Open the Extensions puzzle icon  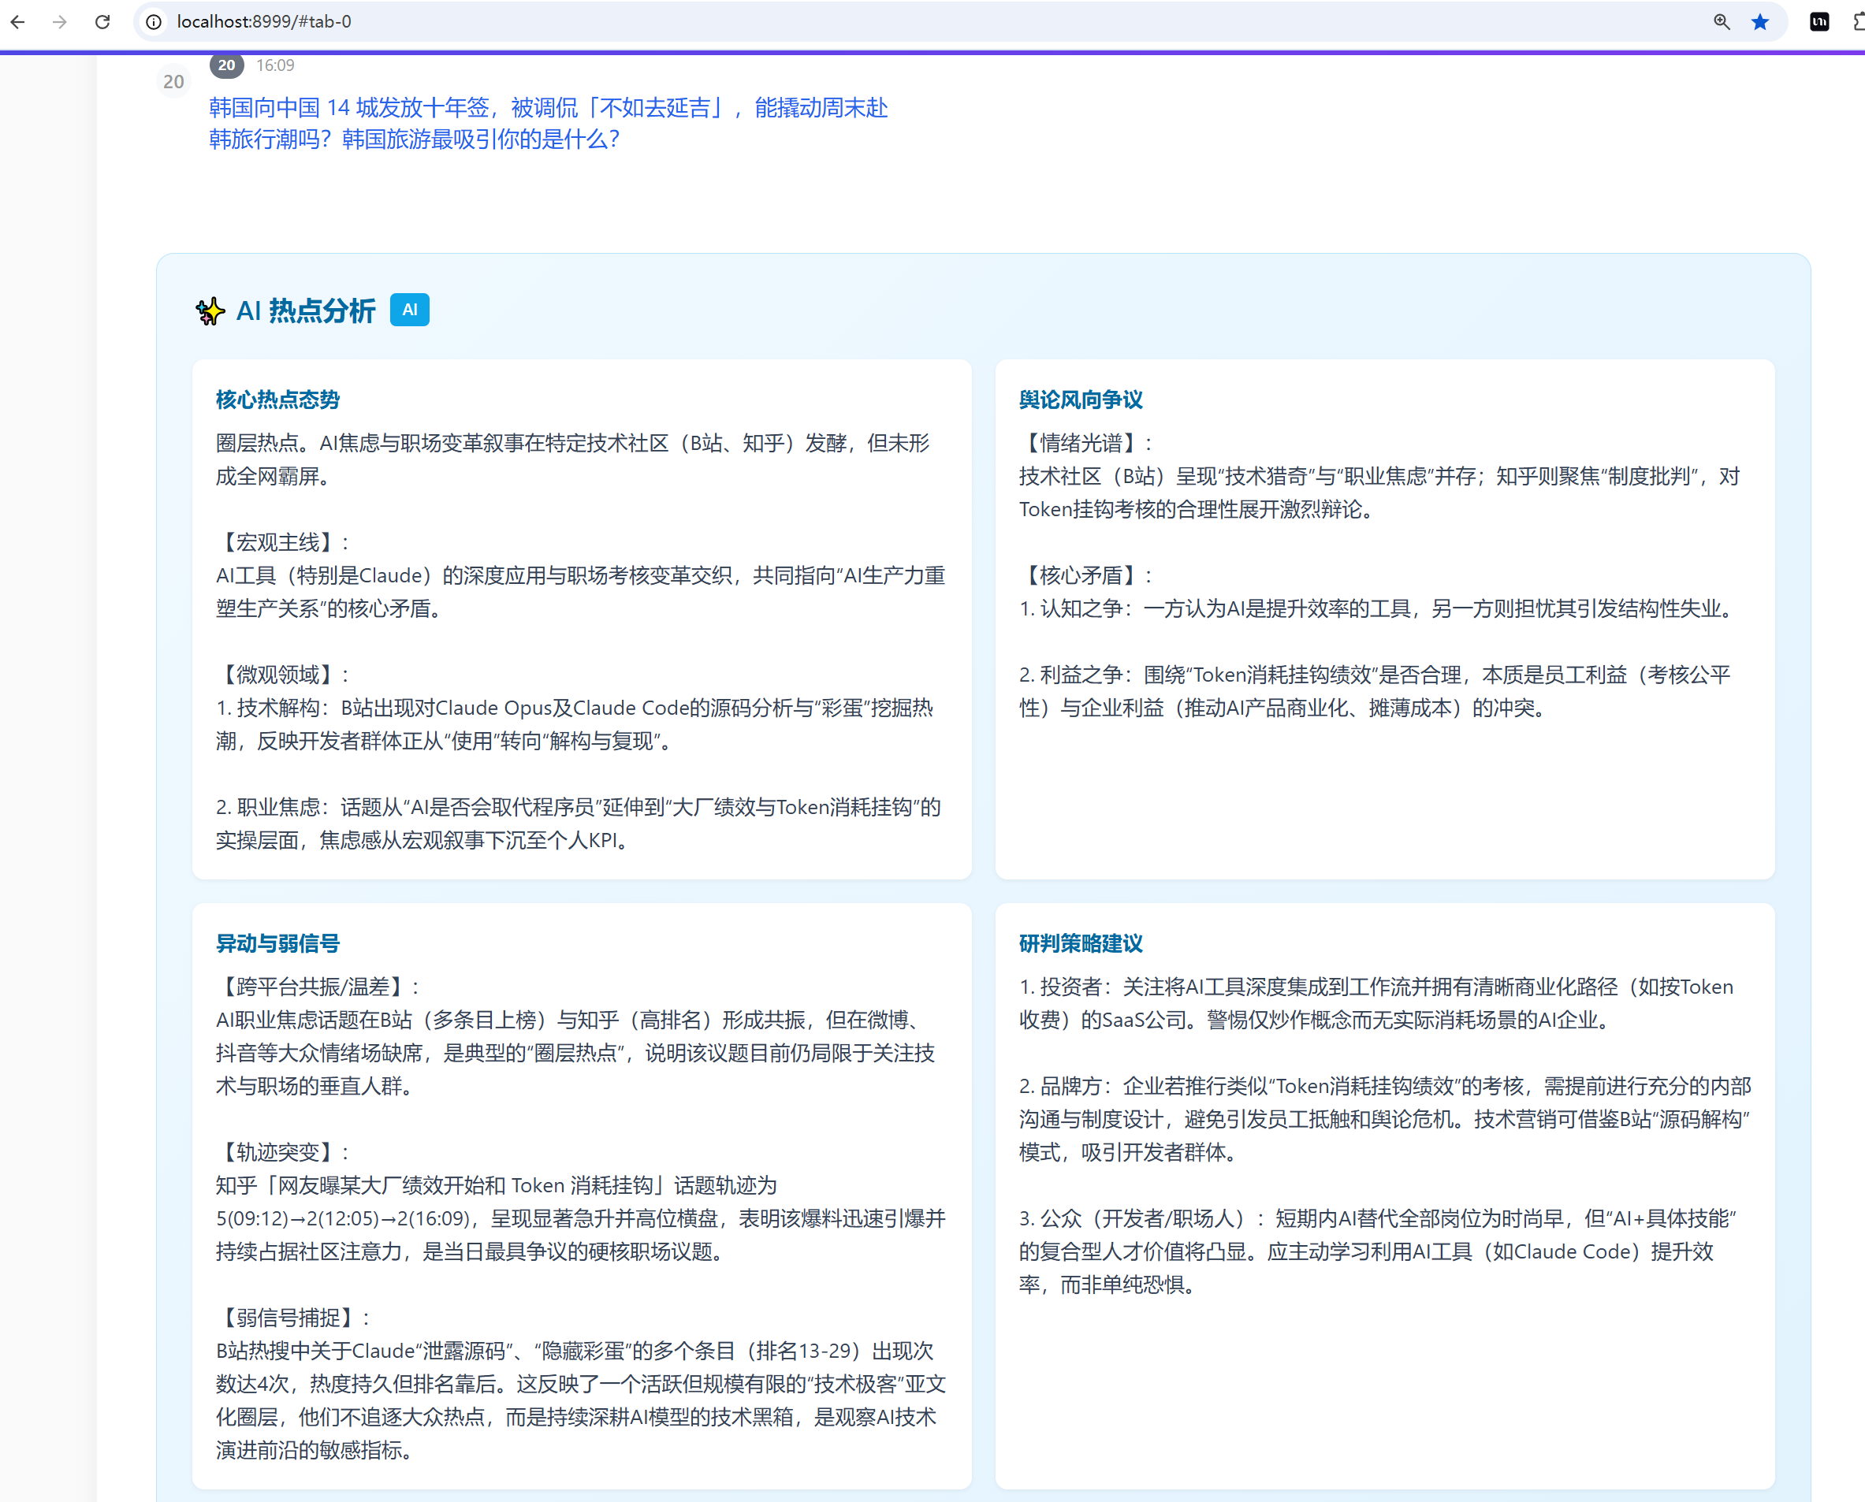click(x=1859, y=21)
